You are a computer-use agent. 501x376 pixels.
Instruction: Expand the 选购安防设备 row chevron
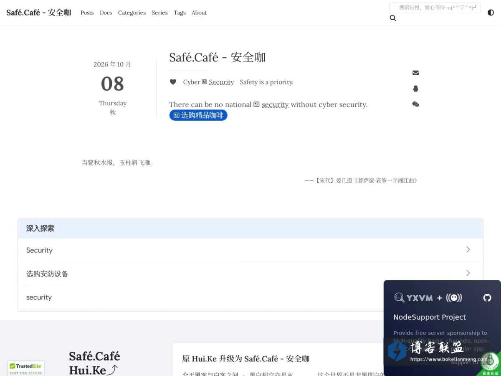(x=468, y=273)
